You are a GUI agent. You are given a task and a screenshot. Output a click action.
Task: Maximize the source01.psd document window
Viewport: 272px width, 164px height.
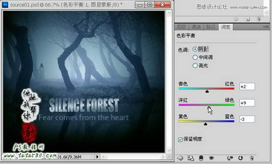point(150,5)
